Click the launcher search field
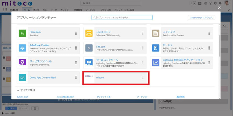The image size is (233, 116). 122,17
